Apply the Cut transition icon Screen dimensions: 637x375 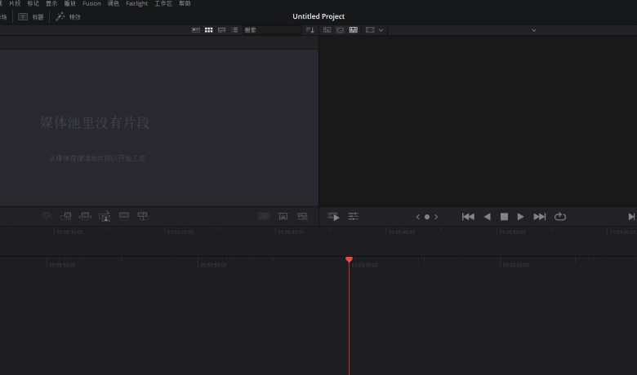point(264,217)
